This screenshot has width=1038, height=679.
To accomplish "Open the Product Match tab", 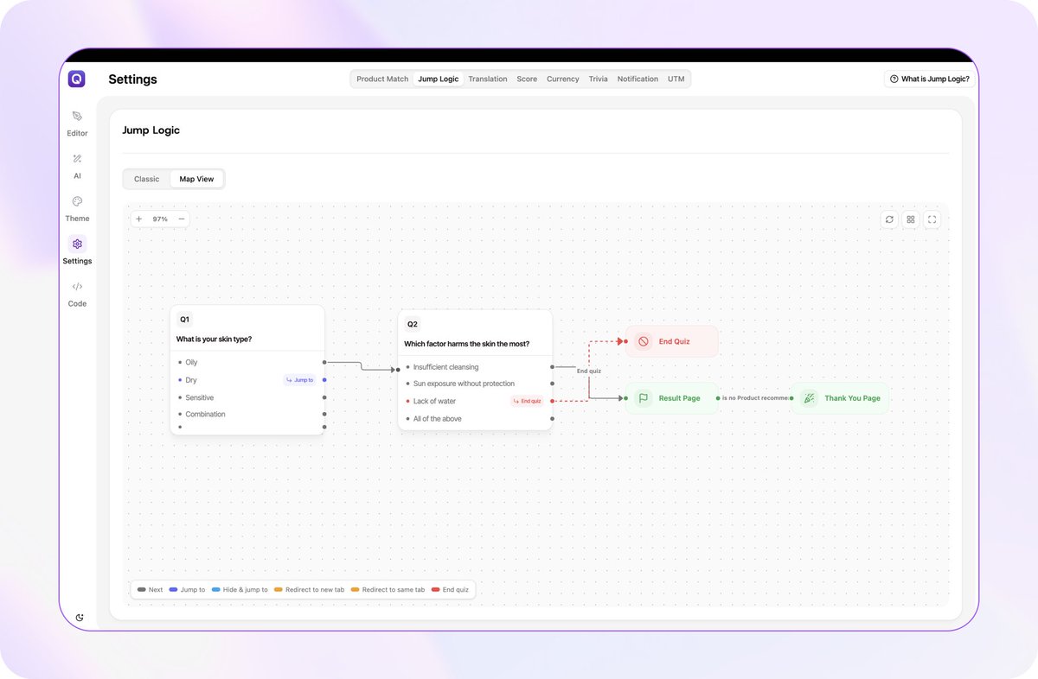I will click(x=382, y=79).
